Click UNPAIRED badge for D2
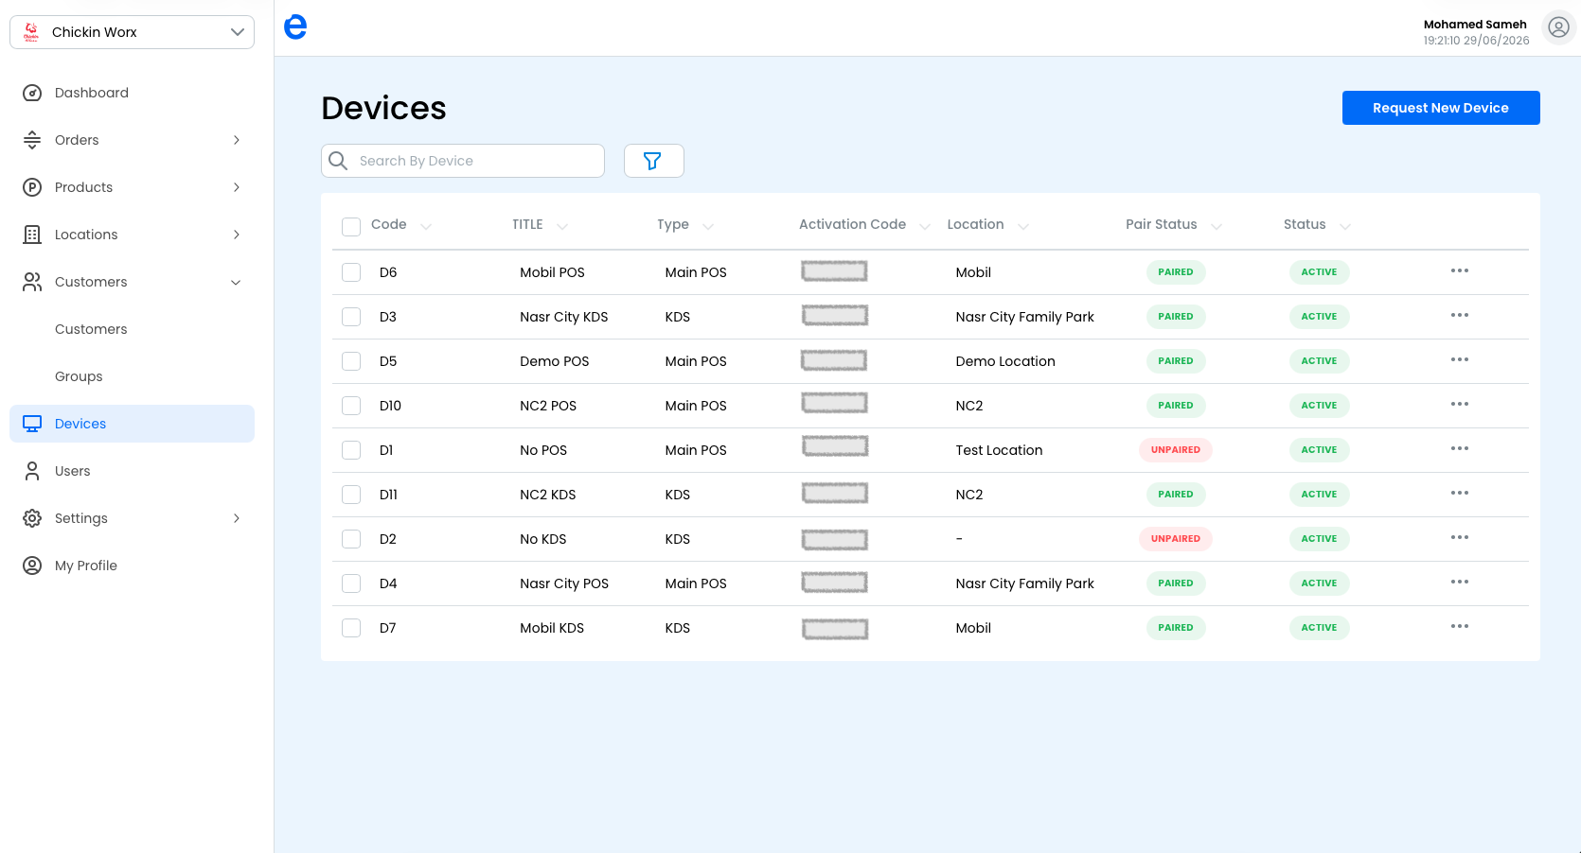Screen dimensions: 1581x853 click(1176, 539)
